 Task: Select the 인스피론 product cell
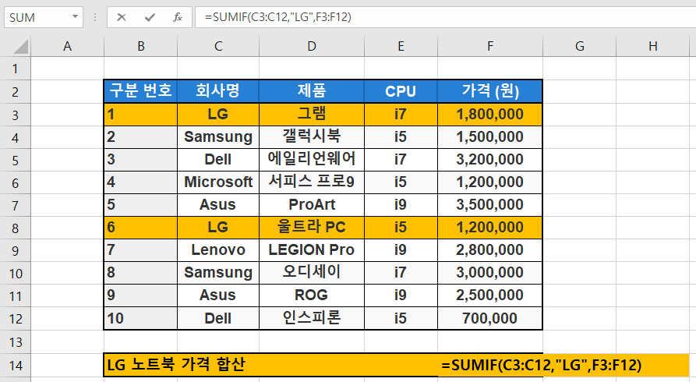coord(312,318)
